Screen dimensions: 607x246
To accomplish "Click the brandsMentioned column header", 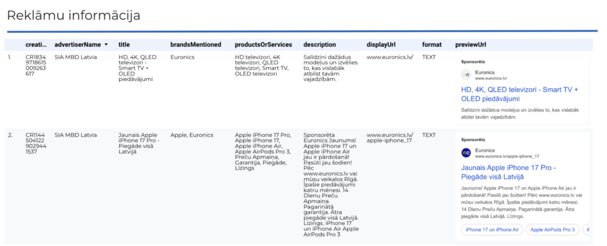I will tap(196, 44).
